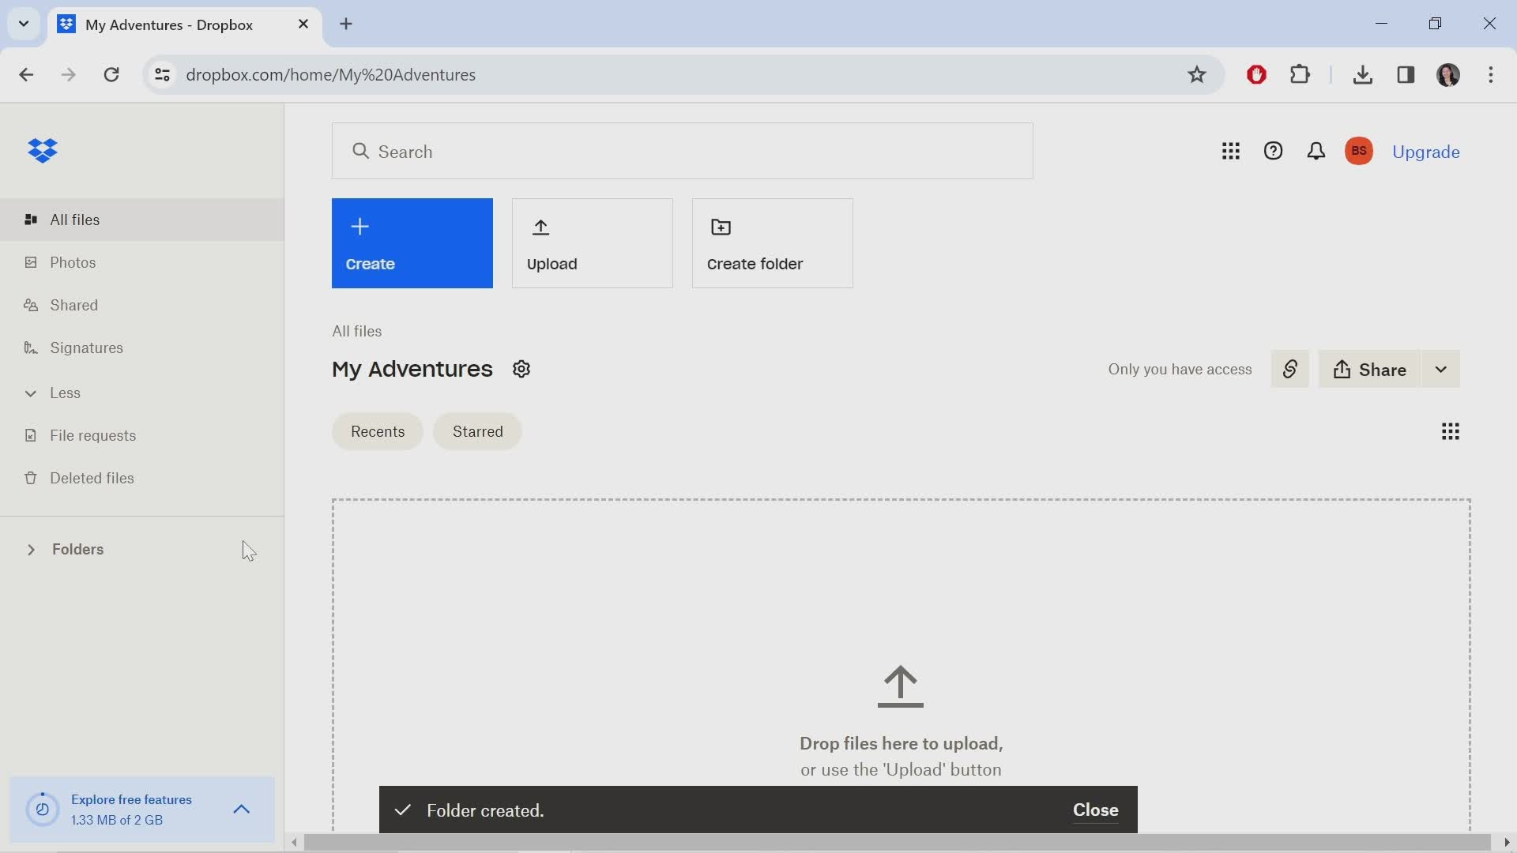The width and height of the screenshot is (1517, 853).
Task: Open the Search input field
Action: (x=684, y=152)
